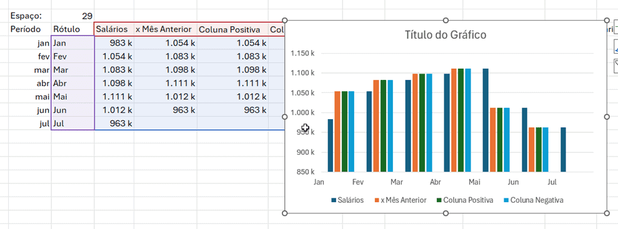Click the tall Salários bar for Mai
Viewport: 618px width, 229px height.
486,120
